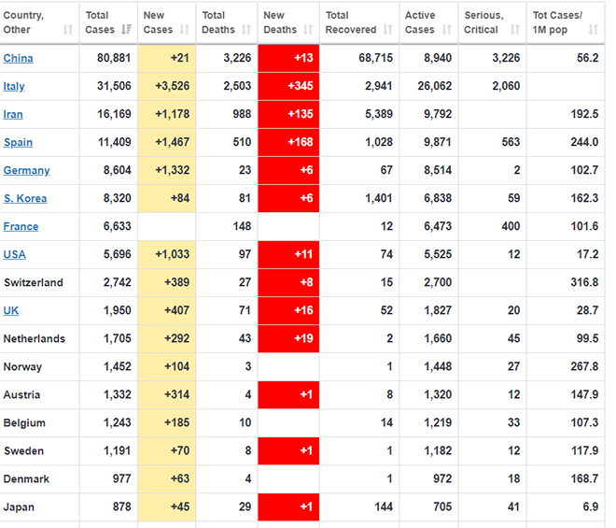Click Iran's total deaths 988
The width and height of the screenshot is (616, 528).
click(242, 114)
